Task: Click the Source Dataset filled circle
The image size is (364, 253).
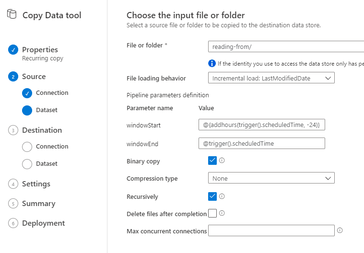Action: [27, 110]
